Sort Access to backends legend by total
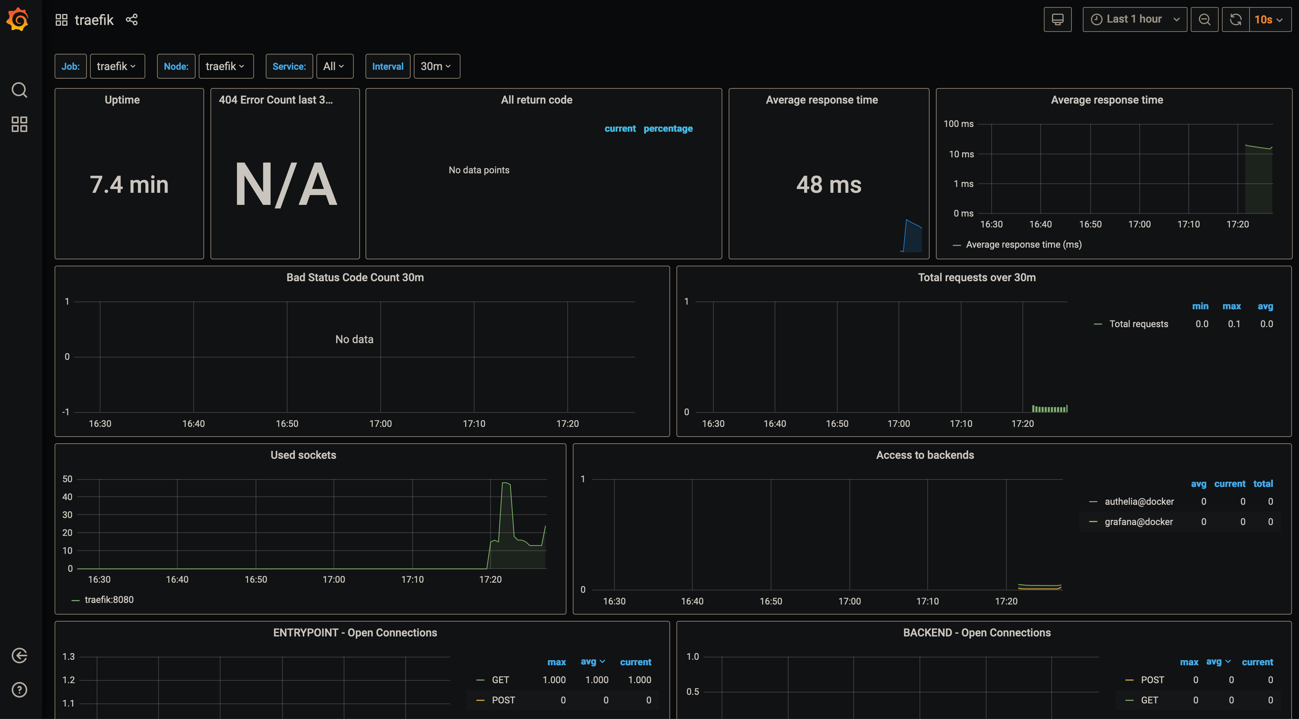This screenshot has height=719, width=1299. (x=1263, y=483)
